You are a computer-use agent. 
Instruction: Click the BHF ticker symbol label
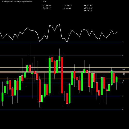point(45,2)
